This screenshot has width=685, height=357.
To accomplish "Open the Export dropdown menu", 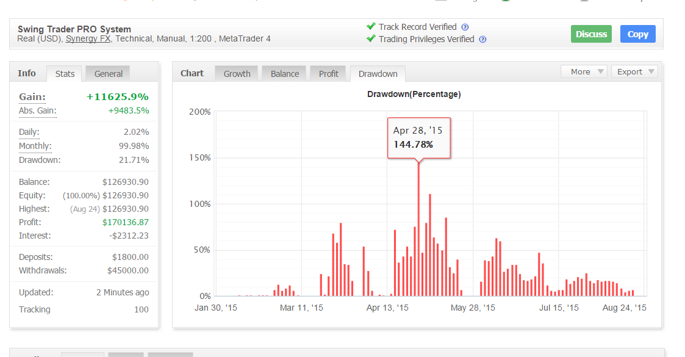I will pyautogui.click(x=634, y=71).
